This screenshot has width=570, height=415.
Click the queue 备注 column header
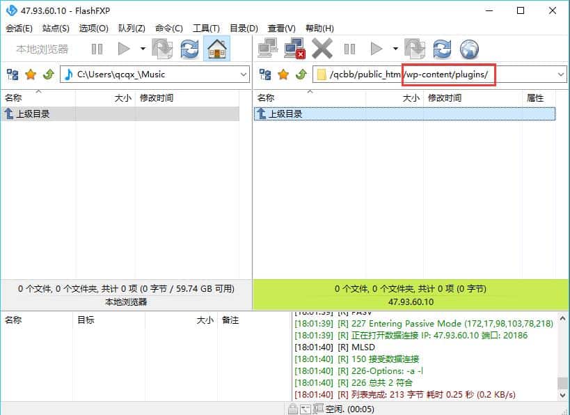255,320
